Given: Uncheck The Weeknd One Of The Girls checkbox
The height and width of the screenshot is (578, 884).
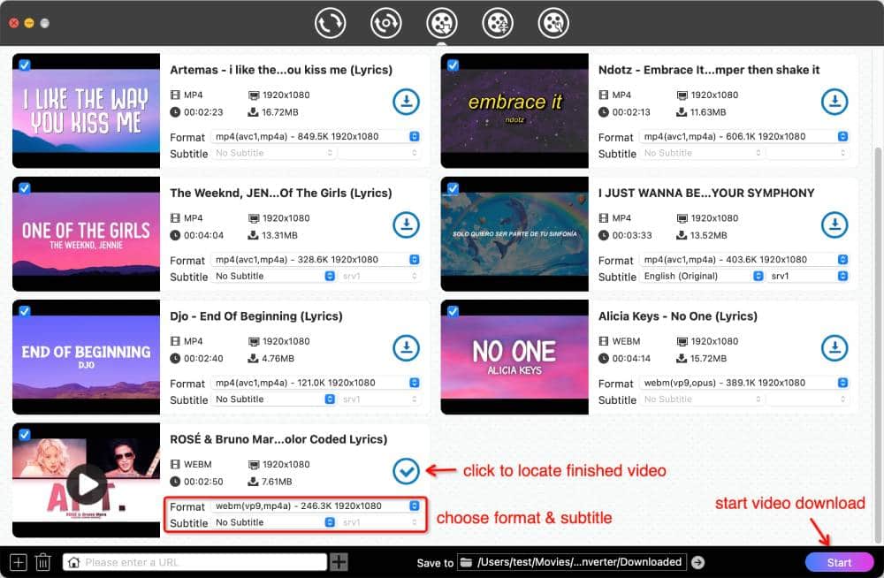Looking at the screenshot, I should point(24,187).
